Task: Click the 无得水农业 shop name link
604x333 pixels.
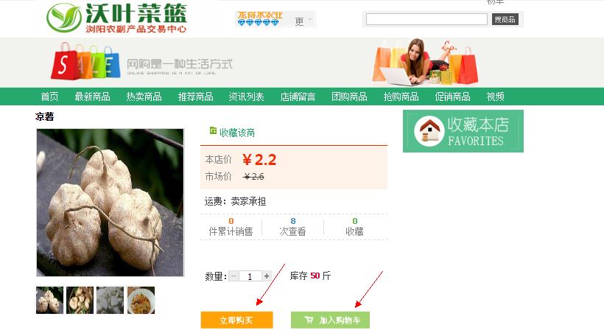Action: (260, 15)
